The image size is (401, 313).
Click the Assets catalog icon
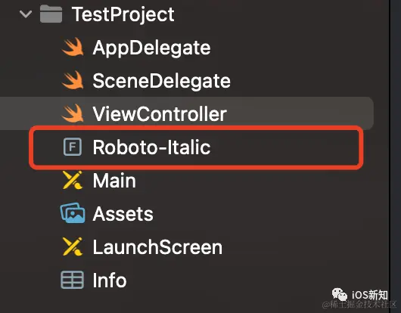[73, 213]
